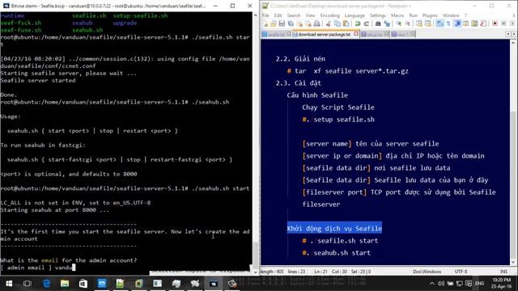Open the Plugins menu
Screen dimensions: 518x291
tap(430, 15)
